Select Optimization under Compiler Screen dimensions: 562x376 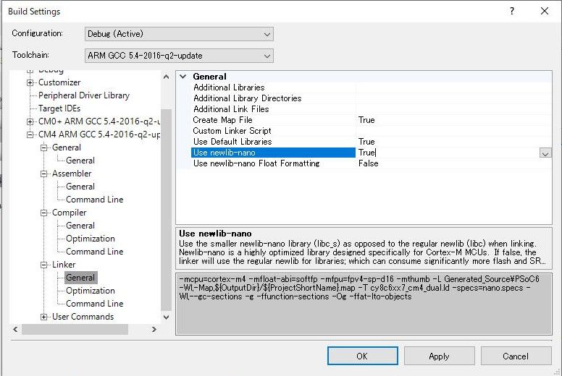coord(90,239)
